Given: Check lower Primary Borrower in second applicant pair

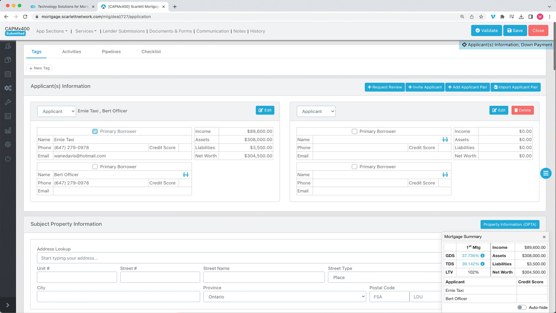Looking at the screenshot, I should click(x=354, y=167).
